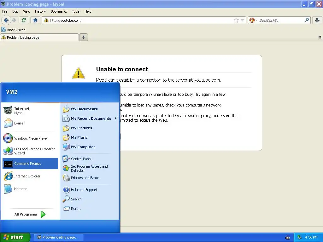Select the Problem loading page tab
The width and height of the screenshot is (323, 242).
[x=39, y=37]
